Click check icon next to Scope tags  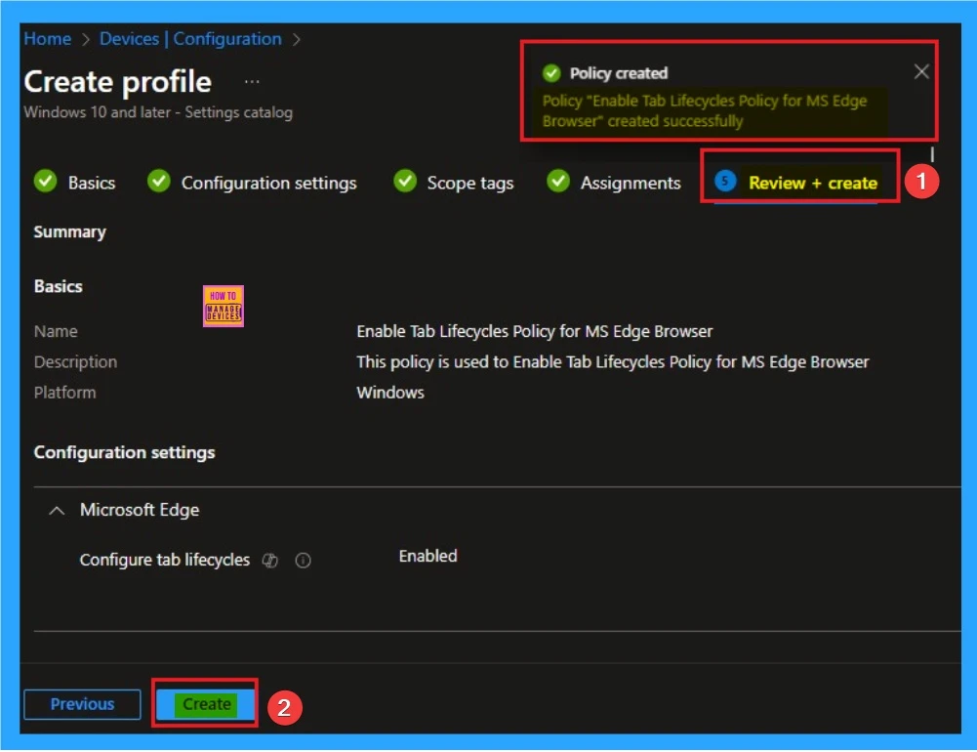(x=405, y=181)
